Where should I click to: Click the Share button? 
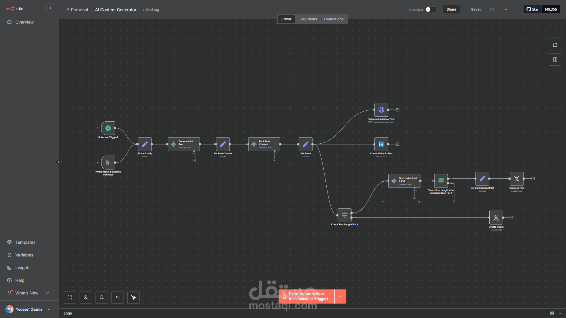(451, 9)
